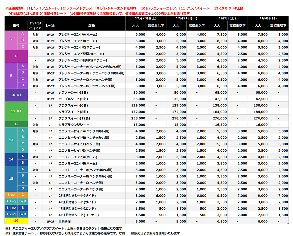Image resolution: width=293 pixels, height=236 pixels.
Task: Click the ダイナミックプライシング column header
Action: click(35, 26)
